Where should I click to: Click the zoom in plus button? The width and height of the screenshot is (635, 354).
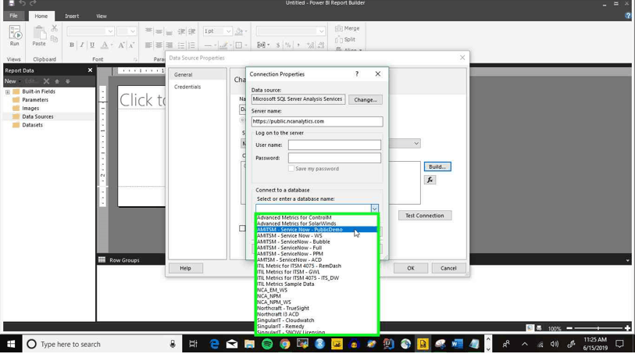click(x=627, y=328)
